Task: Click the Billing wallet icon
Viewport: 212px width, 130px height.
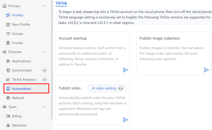Action: pyautogui.click(x=8, y=116)
